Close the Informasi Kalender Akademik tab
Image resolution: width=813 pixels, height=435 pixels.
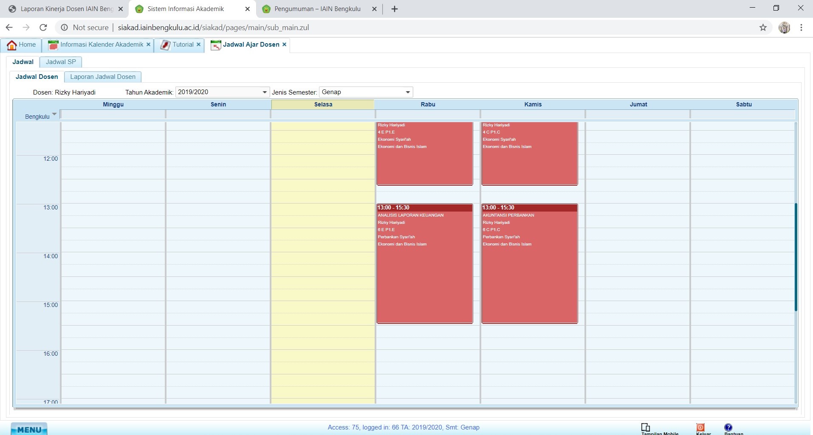[148, 45]
